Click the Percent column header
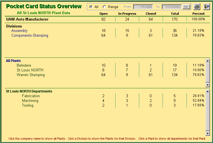 (199, 14)
